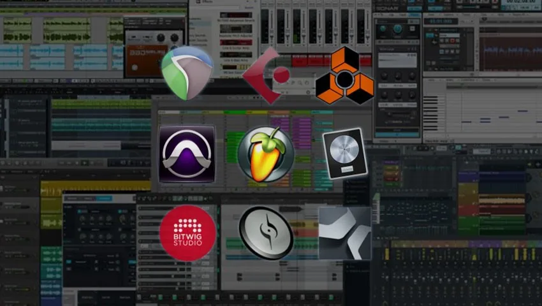Click the orange Reason cube logo

coord(344,75)
